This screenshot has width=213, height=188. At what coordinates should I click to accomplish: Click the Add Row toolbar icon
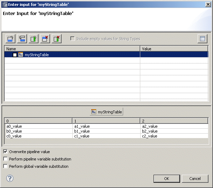tap(10, 39)
